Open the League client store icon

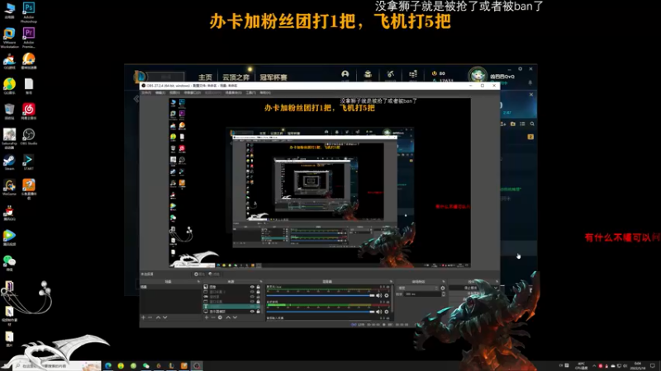pyautogui.click(x=413, y=75)
